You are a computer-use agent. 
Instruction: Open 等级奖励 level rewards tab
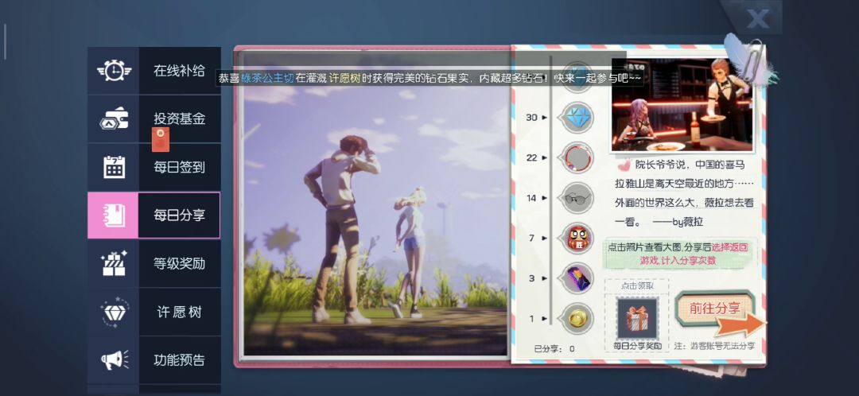(154, 263)
